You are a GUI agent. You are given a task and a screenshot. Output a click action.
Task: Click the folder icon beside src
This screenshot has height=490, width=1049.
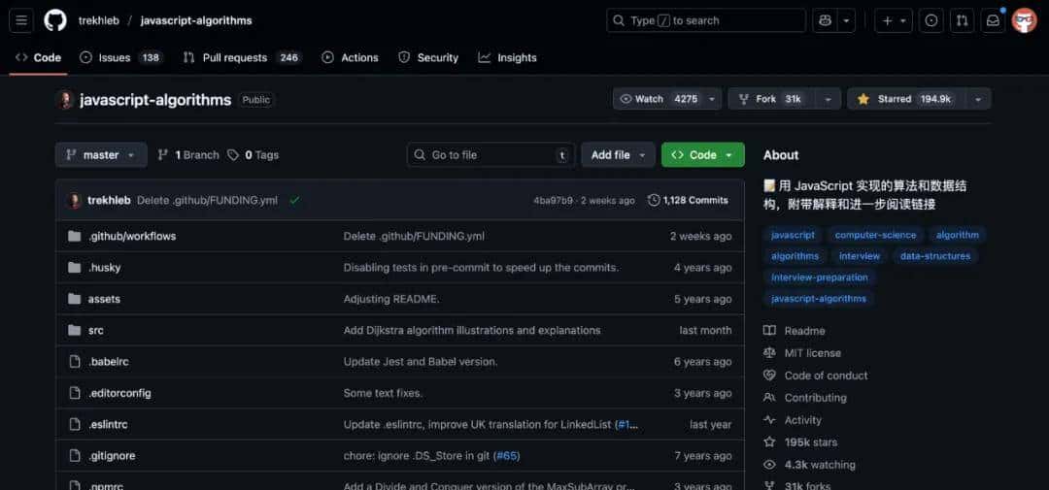click(74, 330)
